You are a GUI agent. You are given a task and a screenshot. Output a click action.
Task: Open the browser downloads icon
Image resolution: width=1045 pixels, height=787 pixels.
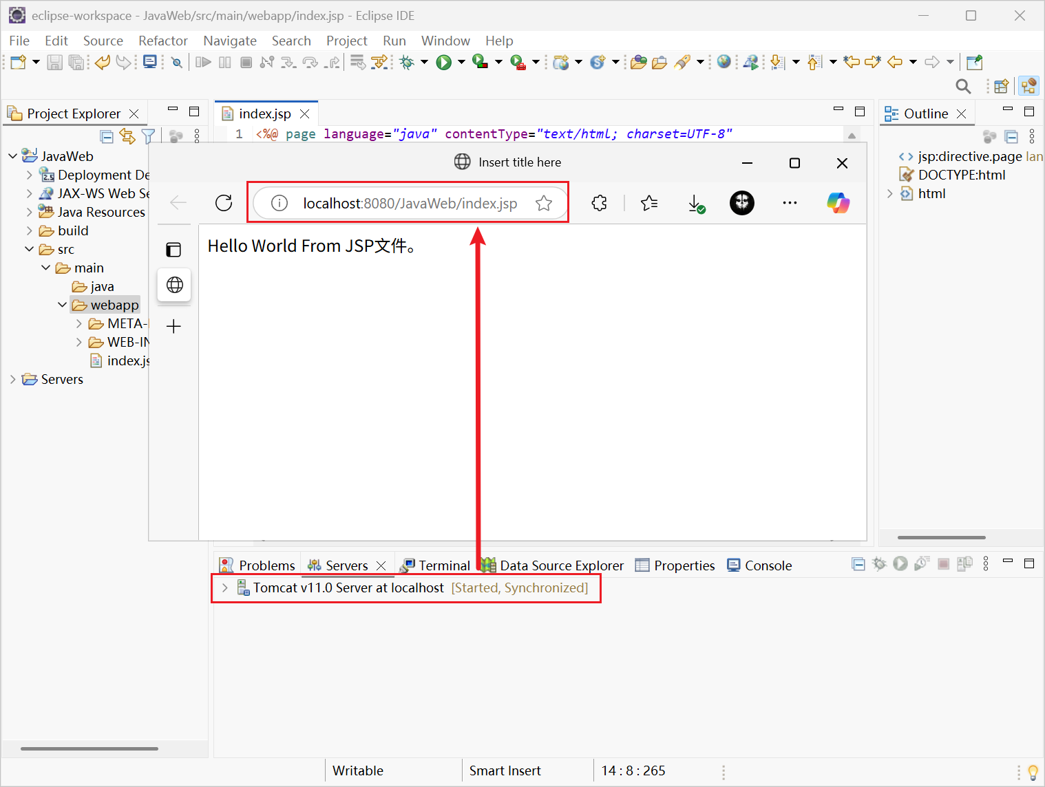click(x=696, y=204)
